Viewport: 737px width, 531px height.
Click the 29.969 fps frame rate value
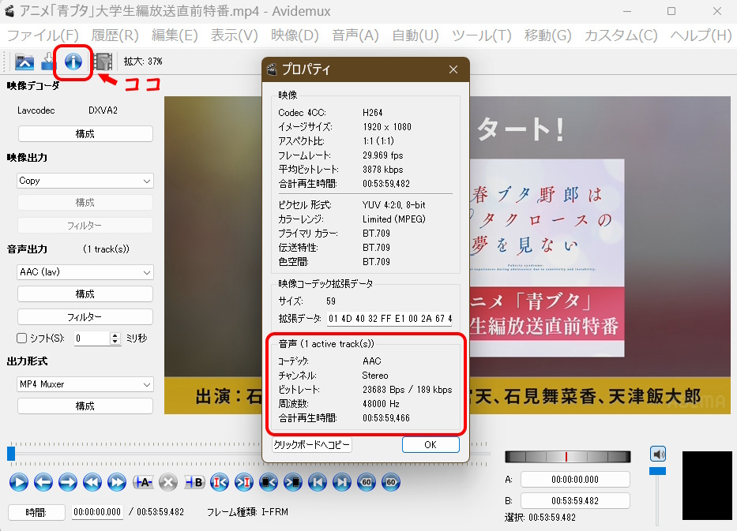point(382,155)
